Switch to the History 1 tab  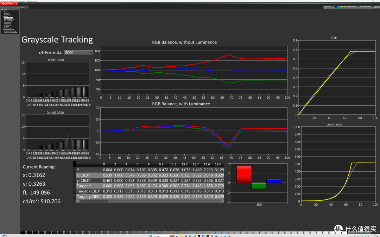click(23, 7)
